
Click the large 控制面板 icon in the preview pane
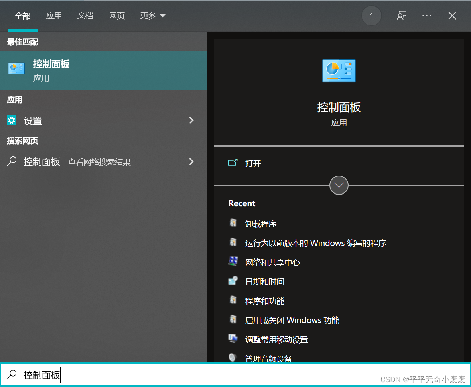(x=339, y=71)
